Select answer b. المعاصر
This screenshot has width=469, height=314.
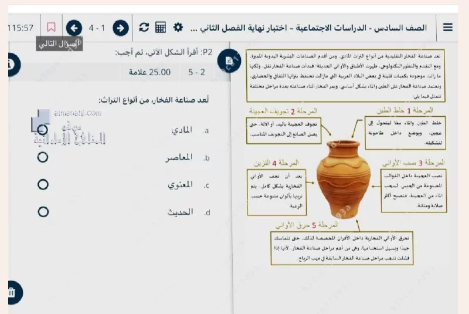(43, 157)
